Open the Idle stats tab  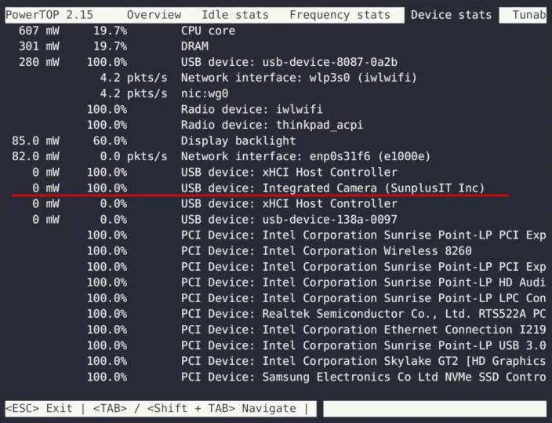click(x=234, y=15)
